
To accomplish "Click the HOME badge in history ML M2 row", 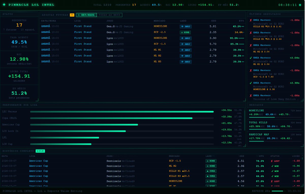I will tap(211, 166).
